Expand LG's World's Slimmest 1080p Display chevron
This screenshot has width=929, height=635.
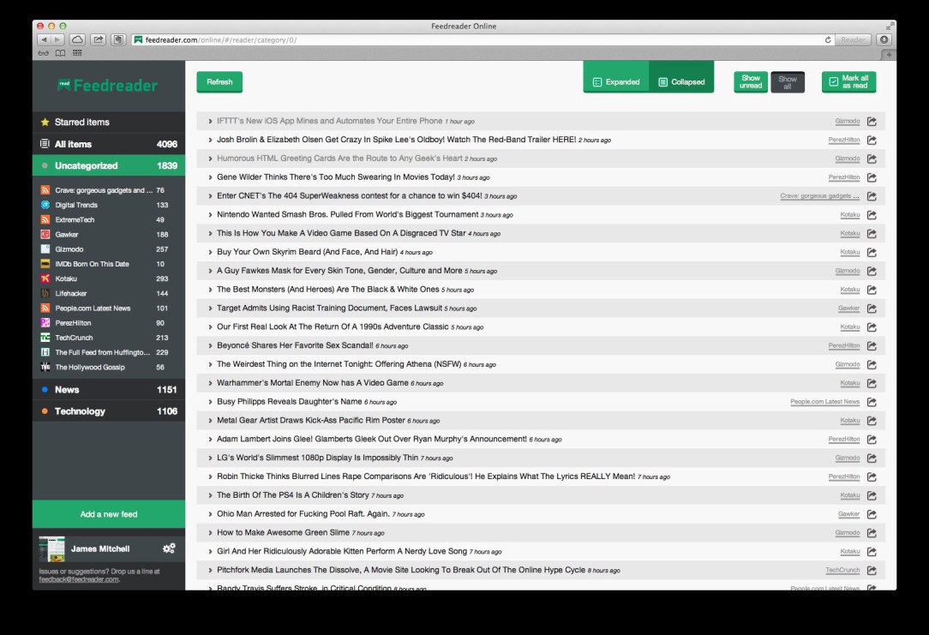(x=210, y=458)
